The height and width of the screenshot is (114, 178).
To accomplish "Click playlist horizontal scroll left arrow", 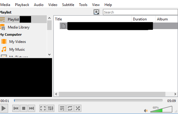I will click(56, 94).
